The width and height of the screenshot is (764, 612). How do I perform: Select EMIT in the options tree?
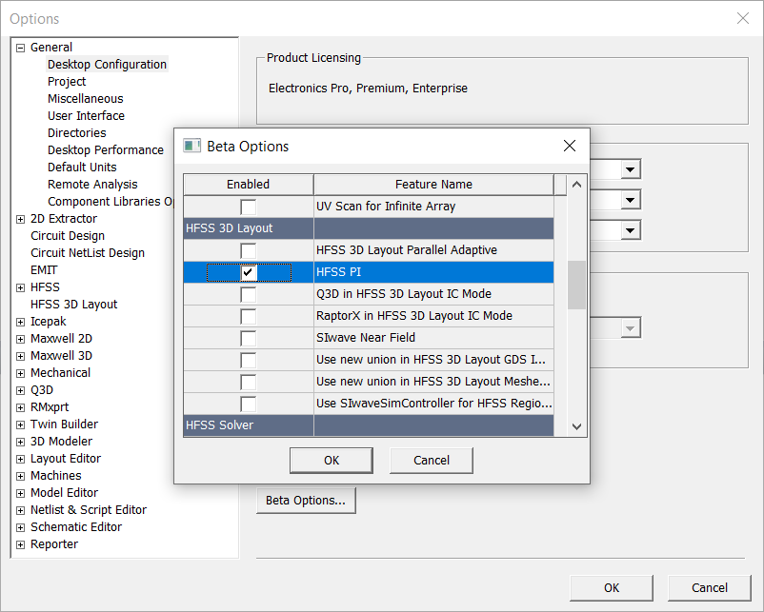point(43,269)
